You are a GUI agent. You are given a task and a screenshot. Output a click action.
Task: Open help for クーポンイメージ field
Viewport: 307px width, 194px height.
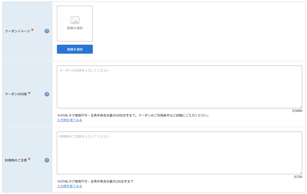tap(47, 31)
